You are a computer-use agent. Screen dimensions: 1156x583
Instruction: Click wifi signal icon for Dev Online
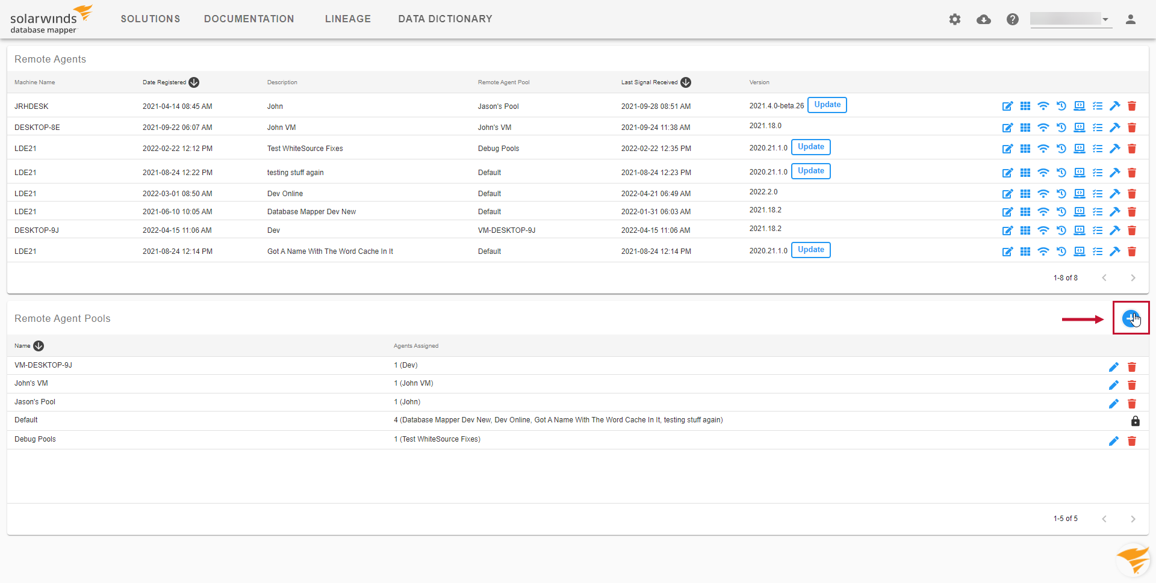click(x=1043, y=194)
